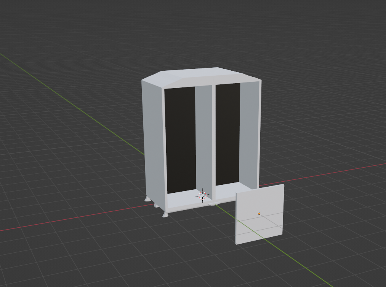Click the cabinet's front-left foot
Viewport: 386px width, 287px height.
click(x=165, y=215)
